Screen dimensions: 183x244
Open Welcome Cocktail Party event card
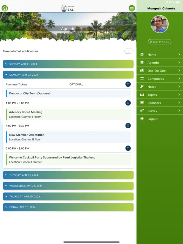pos(68,160)
